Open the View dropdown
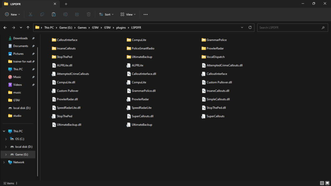The width and height of the screenshot is (331, 186). pos(128,14)
